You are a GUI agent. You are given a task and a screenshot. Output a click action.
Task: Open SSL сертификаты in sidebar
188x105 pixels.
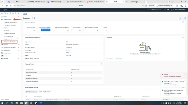8,36
